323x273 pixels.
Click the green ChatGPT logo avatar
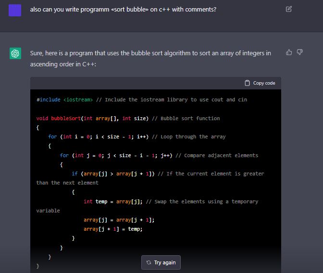15,53
